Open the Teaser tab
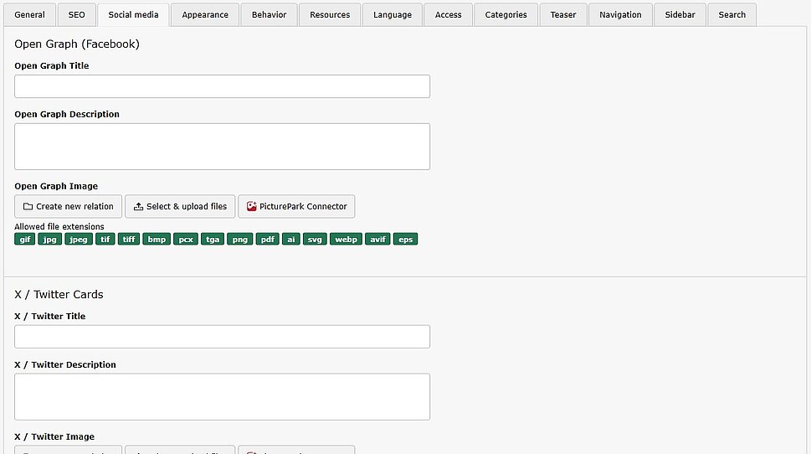This screenshot has width=811, height=454. pyautogui.click(x=563, y=15)
